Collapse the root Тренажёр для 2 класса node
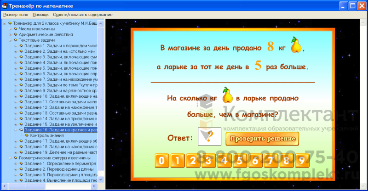Screen dimensions: 368x191 click(5, 23)
